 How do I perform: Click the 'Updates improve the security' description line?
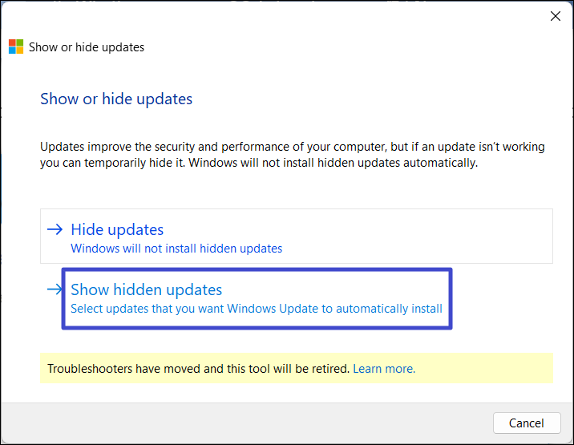pyautogui.click(x=293, y=147)
